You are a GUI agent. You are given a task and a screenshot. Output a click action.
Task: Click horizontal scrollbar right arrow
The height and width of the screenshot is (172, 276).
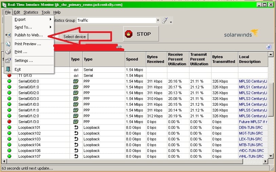point(265,161)
